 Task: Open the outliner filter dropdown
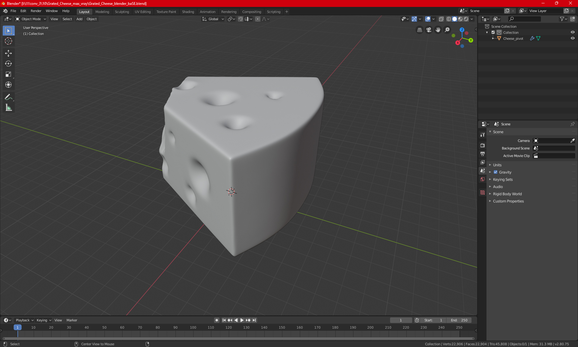click(x=563, y=19)
